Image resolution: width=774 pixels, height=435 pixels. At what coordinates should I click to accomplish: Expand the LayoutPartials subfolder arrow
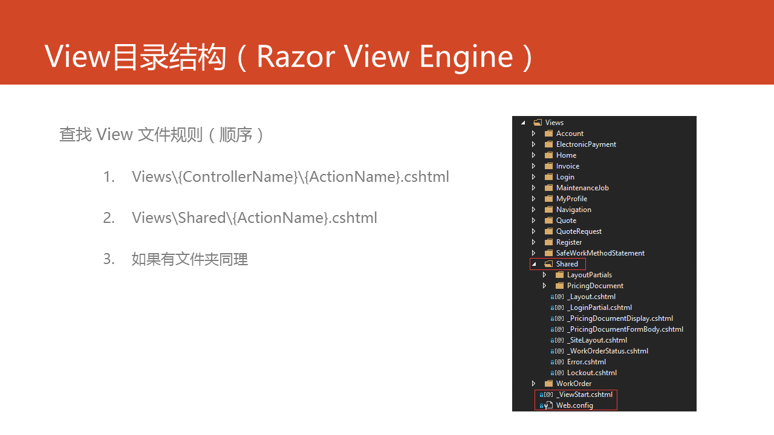(x=544, y=275)
